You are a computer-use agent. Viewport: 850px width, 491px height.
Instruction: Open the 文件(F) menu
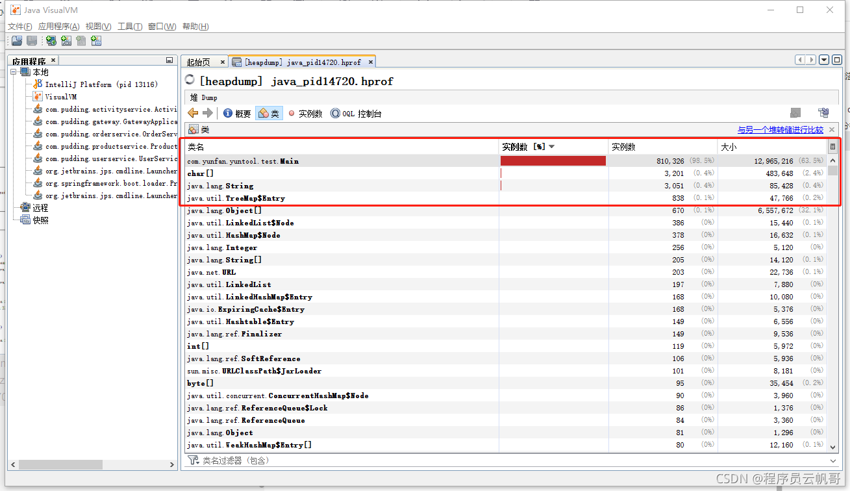coord(19,27)
